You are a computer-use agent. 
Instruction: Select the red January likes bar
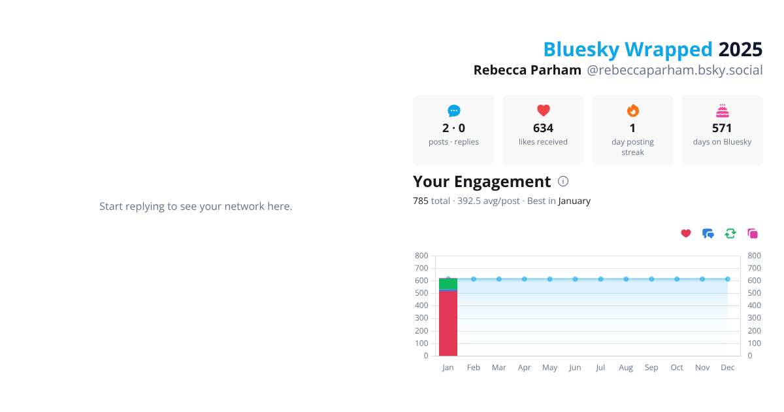tap(448, 323)
